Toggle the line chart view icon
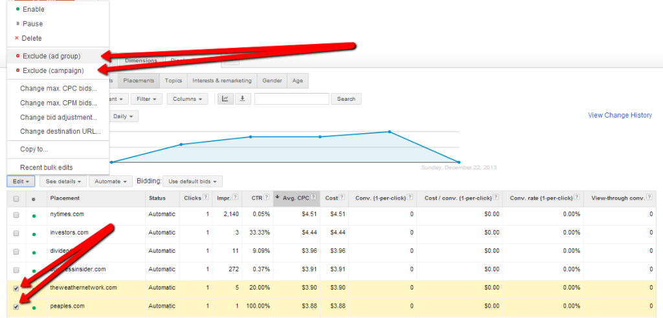Viewport: 663px width, 318px height. pyautogui.click(x=225, y=99)
